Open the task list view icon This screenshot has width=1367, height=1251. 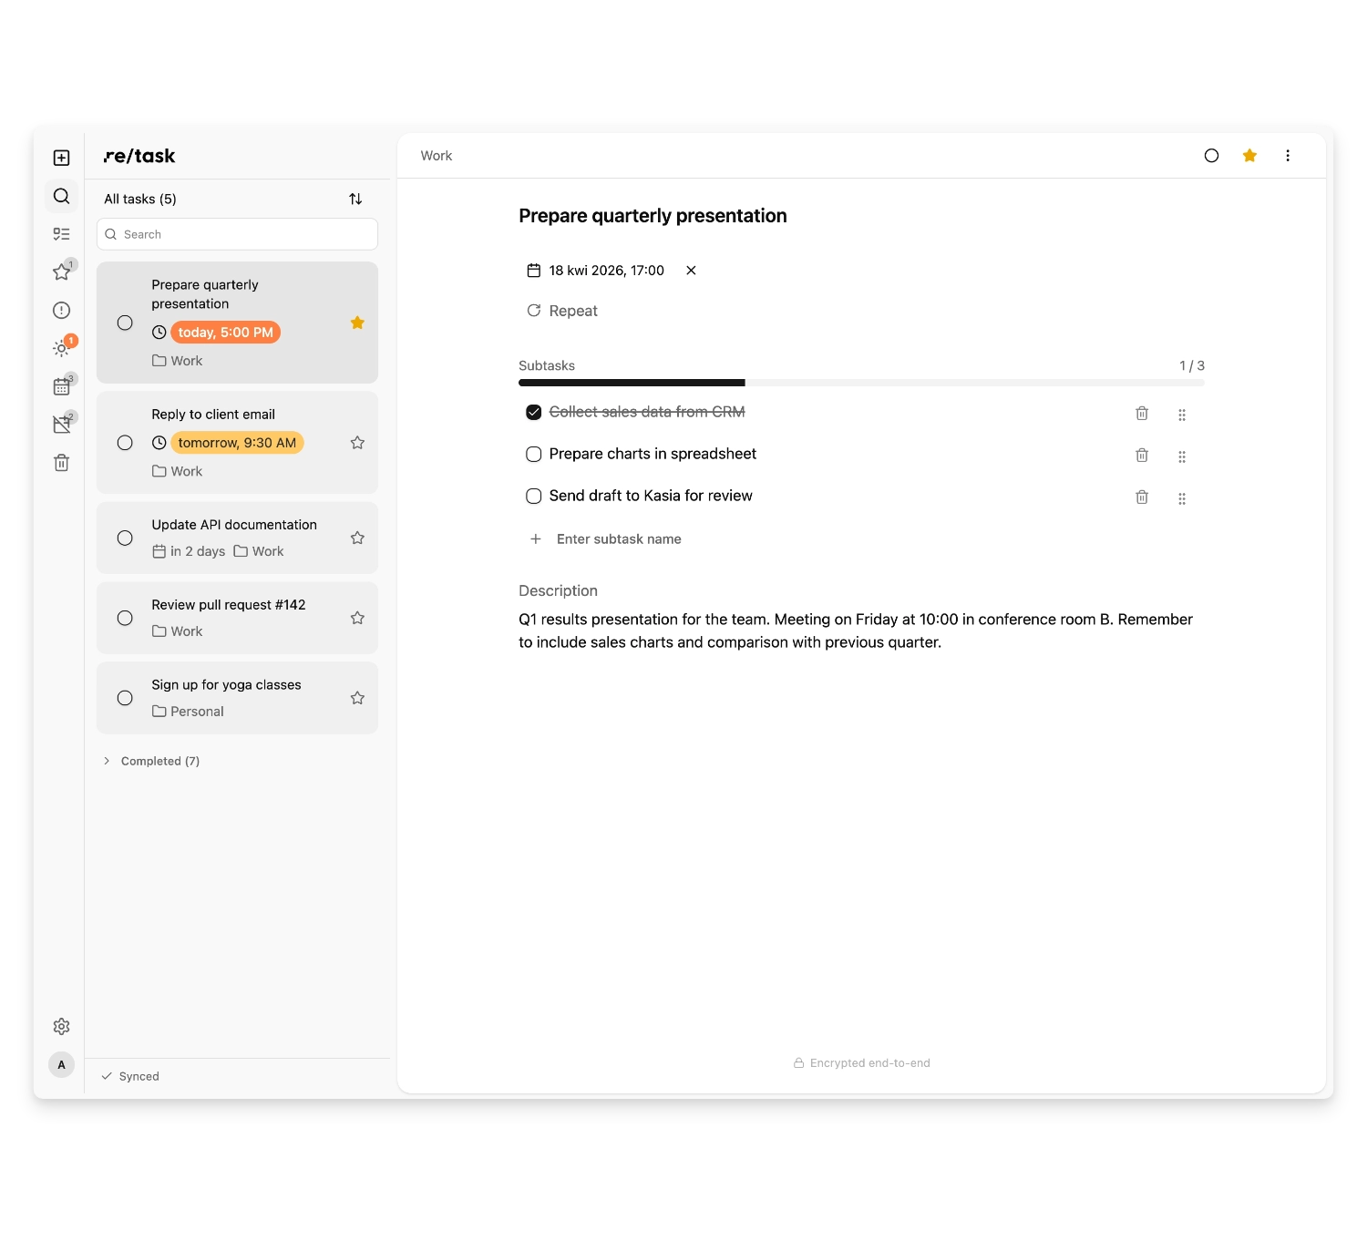[x=61, y=234]
